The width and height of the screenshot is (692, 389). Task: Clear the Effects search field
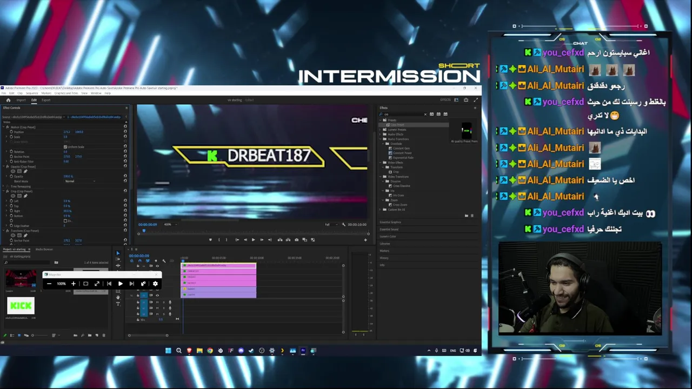pyautogui.click(x=425, y=115)
